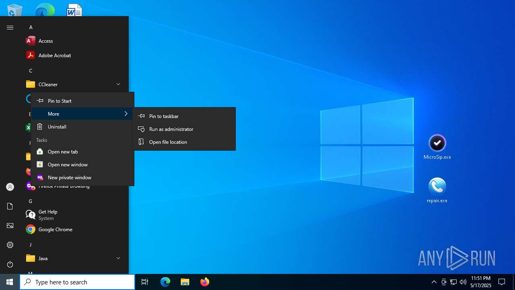This screenshot has width=515, height=290.
Task: Open the volume control in tray
Action: pos(463,282)
